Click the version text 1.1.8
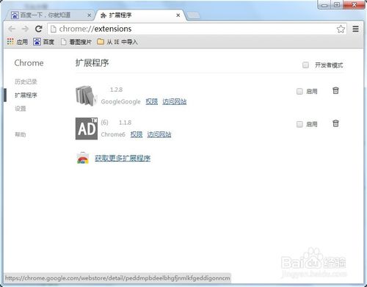 point(125,123)
